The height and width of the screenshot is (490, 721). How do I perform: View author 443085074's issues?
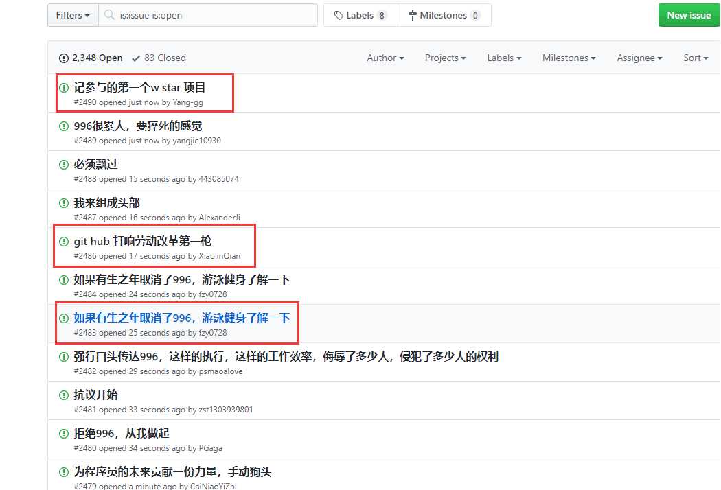click(x=218, y=179)
